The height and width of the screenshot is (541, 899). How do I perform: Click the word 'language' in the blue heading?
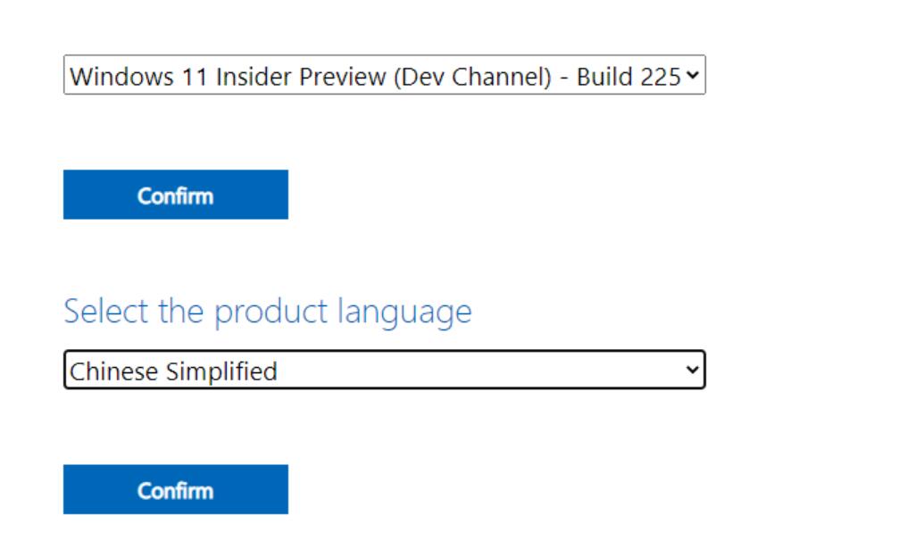(x=404, y=313)
